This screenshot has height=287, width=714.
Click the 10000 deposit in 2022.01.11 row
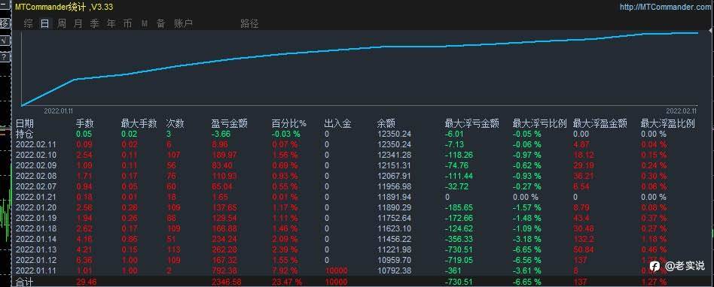tap(337, 270)
